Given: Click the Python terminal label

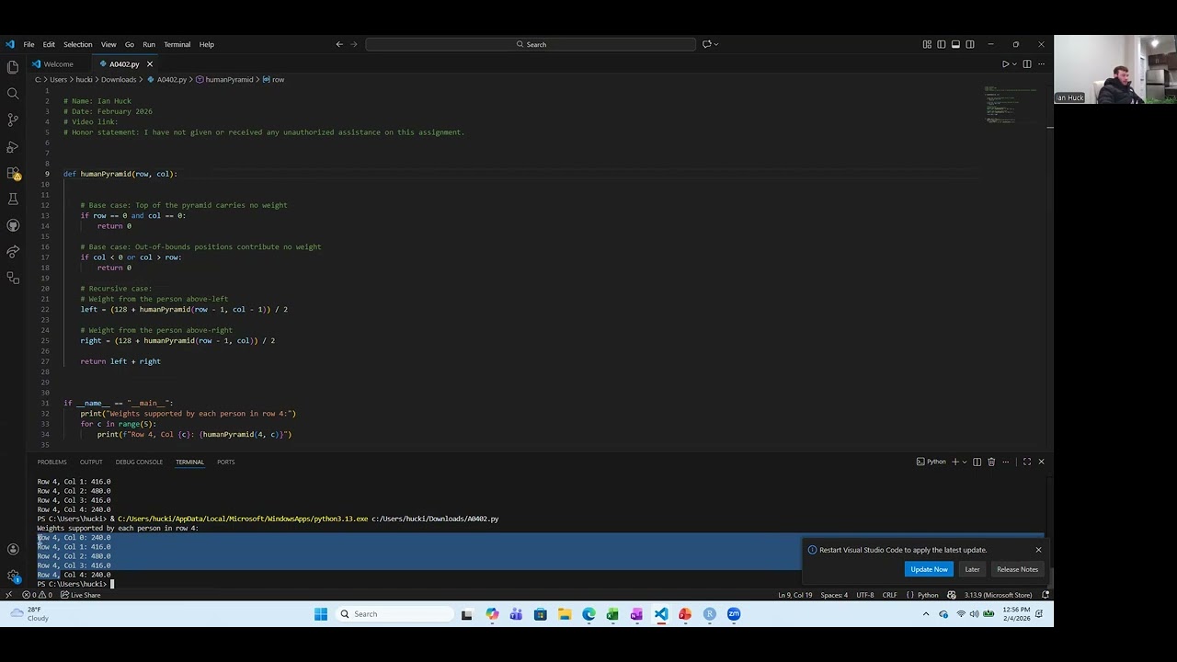Looking at the screenshot, I should [x=931, y=462].
